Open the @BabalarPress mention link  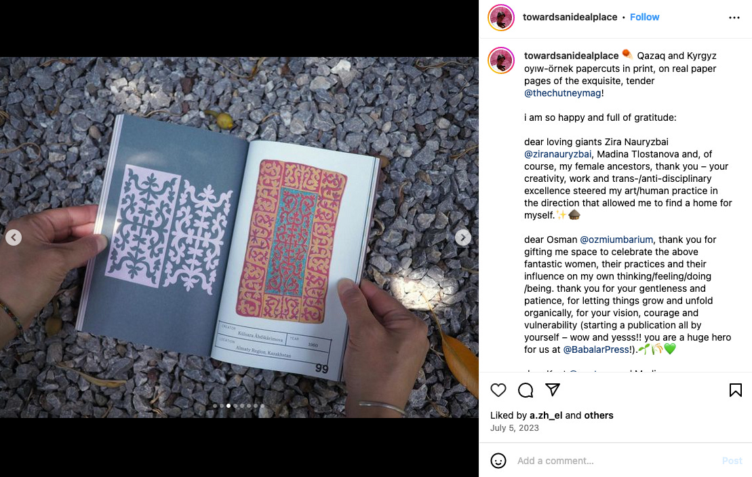point(596,349)
